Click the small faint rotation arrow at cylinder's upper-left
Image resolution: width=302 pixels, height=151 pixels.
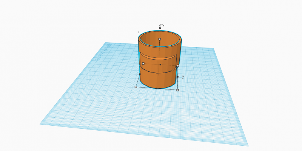pos(138,32)
